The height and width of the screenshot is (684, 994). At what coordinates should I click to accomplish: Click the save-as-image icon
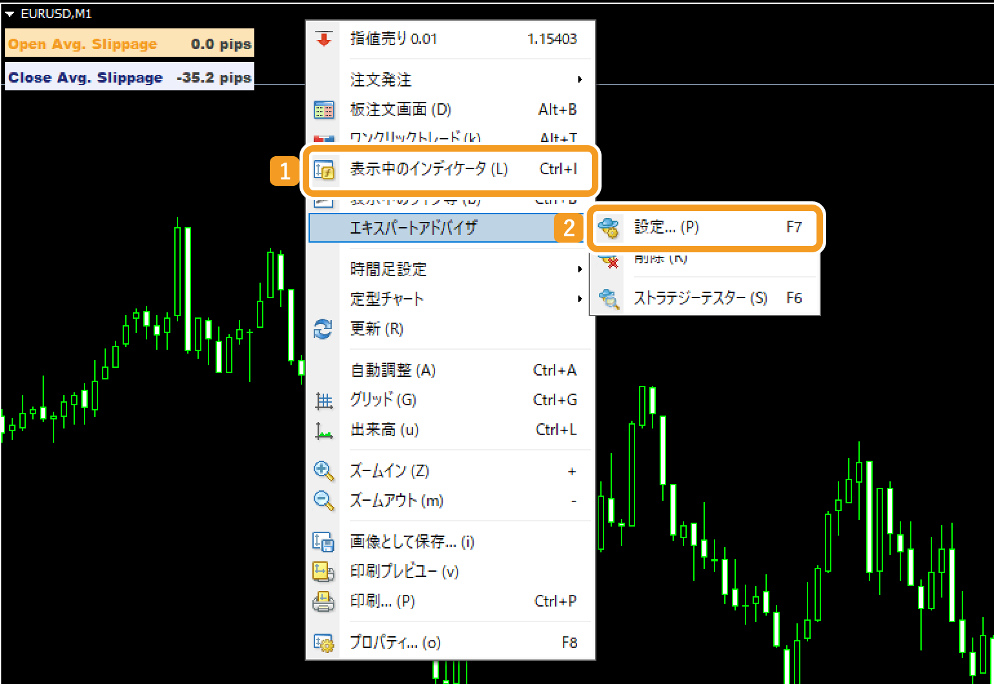(323, 543)
